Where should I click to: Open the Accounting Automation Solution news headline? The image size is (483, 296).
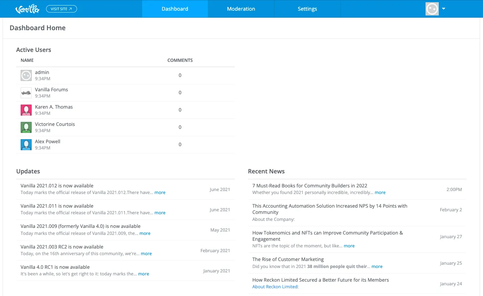[330, 209]
